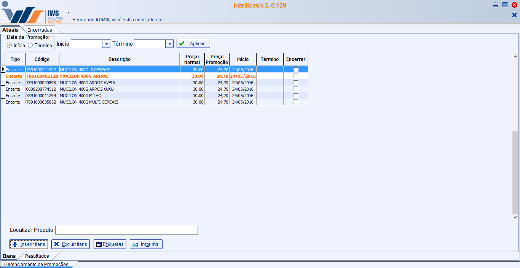Open the Encerradas tab
Image resolution: width=520 pixels, height=268 pixels.
coord(40,30)
